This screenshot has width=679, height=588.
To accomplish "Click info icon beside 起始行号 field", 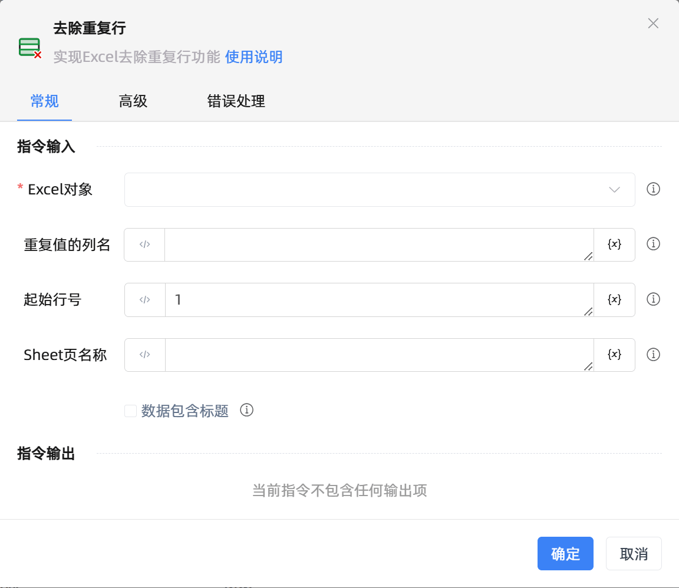I will tap(653, 299).
